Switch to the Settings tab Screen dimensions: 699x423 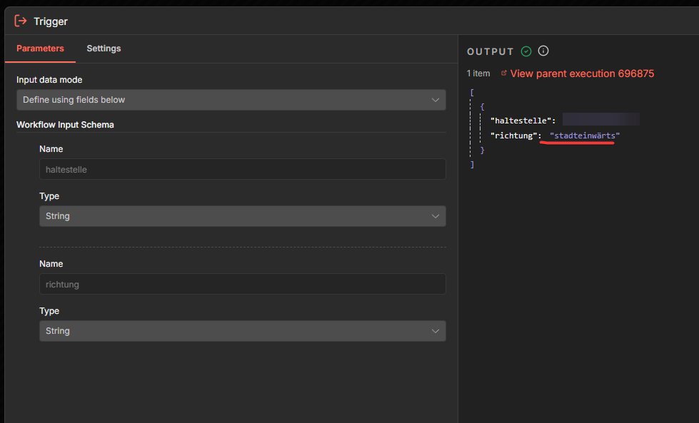pos(104,49)
